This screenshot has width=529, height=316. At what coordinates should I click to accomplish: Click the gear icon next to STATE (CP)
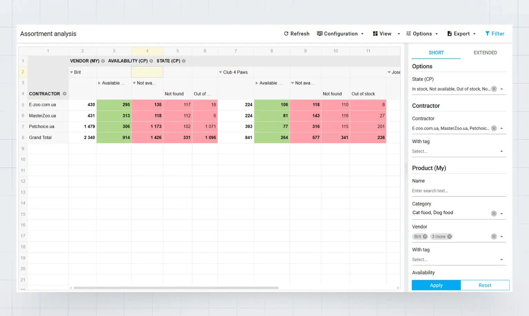(184, 61)
